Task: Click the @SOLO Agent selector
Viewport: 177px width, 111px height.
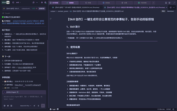Action: click(11, 92)
